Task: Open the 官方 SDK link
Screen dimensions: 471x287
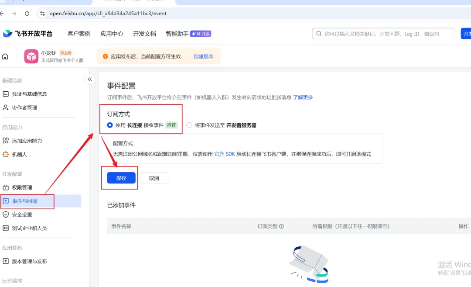Action: tap(225, 154)
